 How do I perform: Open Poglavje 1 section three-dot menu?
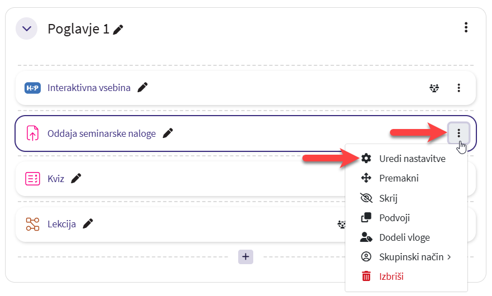(x=466, y=27)
